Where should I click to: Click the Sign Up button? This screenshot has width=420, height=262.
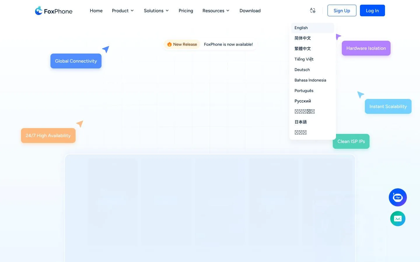(342, 10)
